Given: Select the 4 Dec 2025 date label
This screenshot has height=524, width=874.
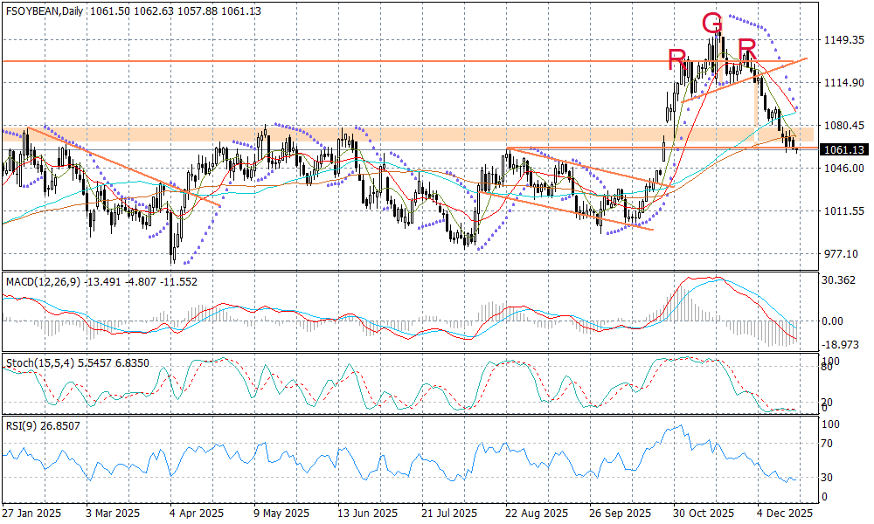Looking at the screenshot, I should [x=784, y=514].
